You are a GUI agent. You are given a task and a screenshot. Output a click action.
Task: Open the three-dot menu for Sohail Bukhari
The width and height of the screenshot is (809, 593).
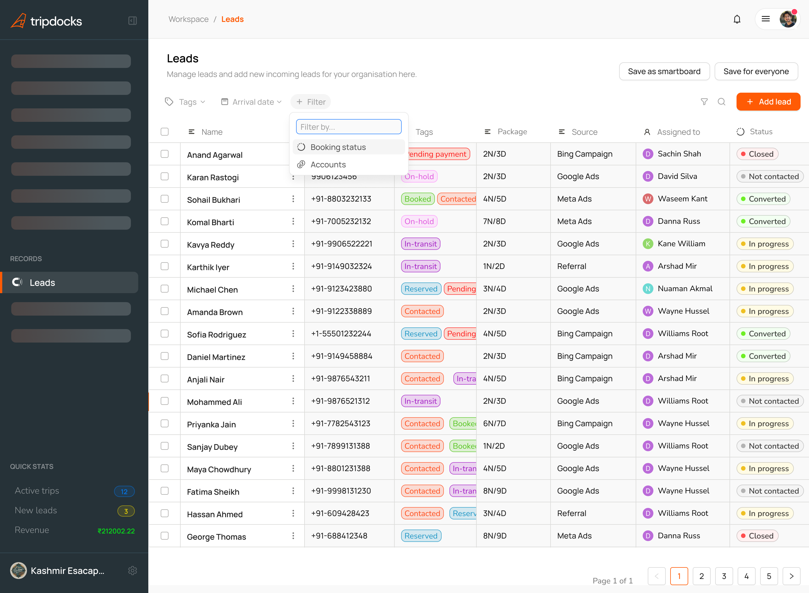293,199
